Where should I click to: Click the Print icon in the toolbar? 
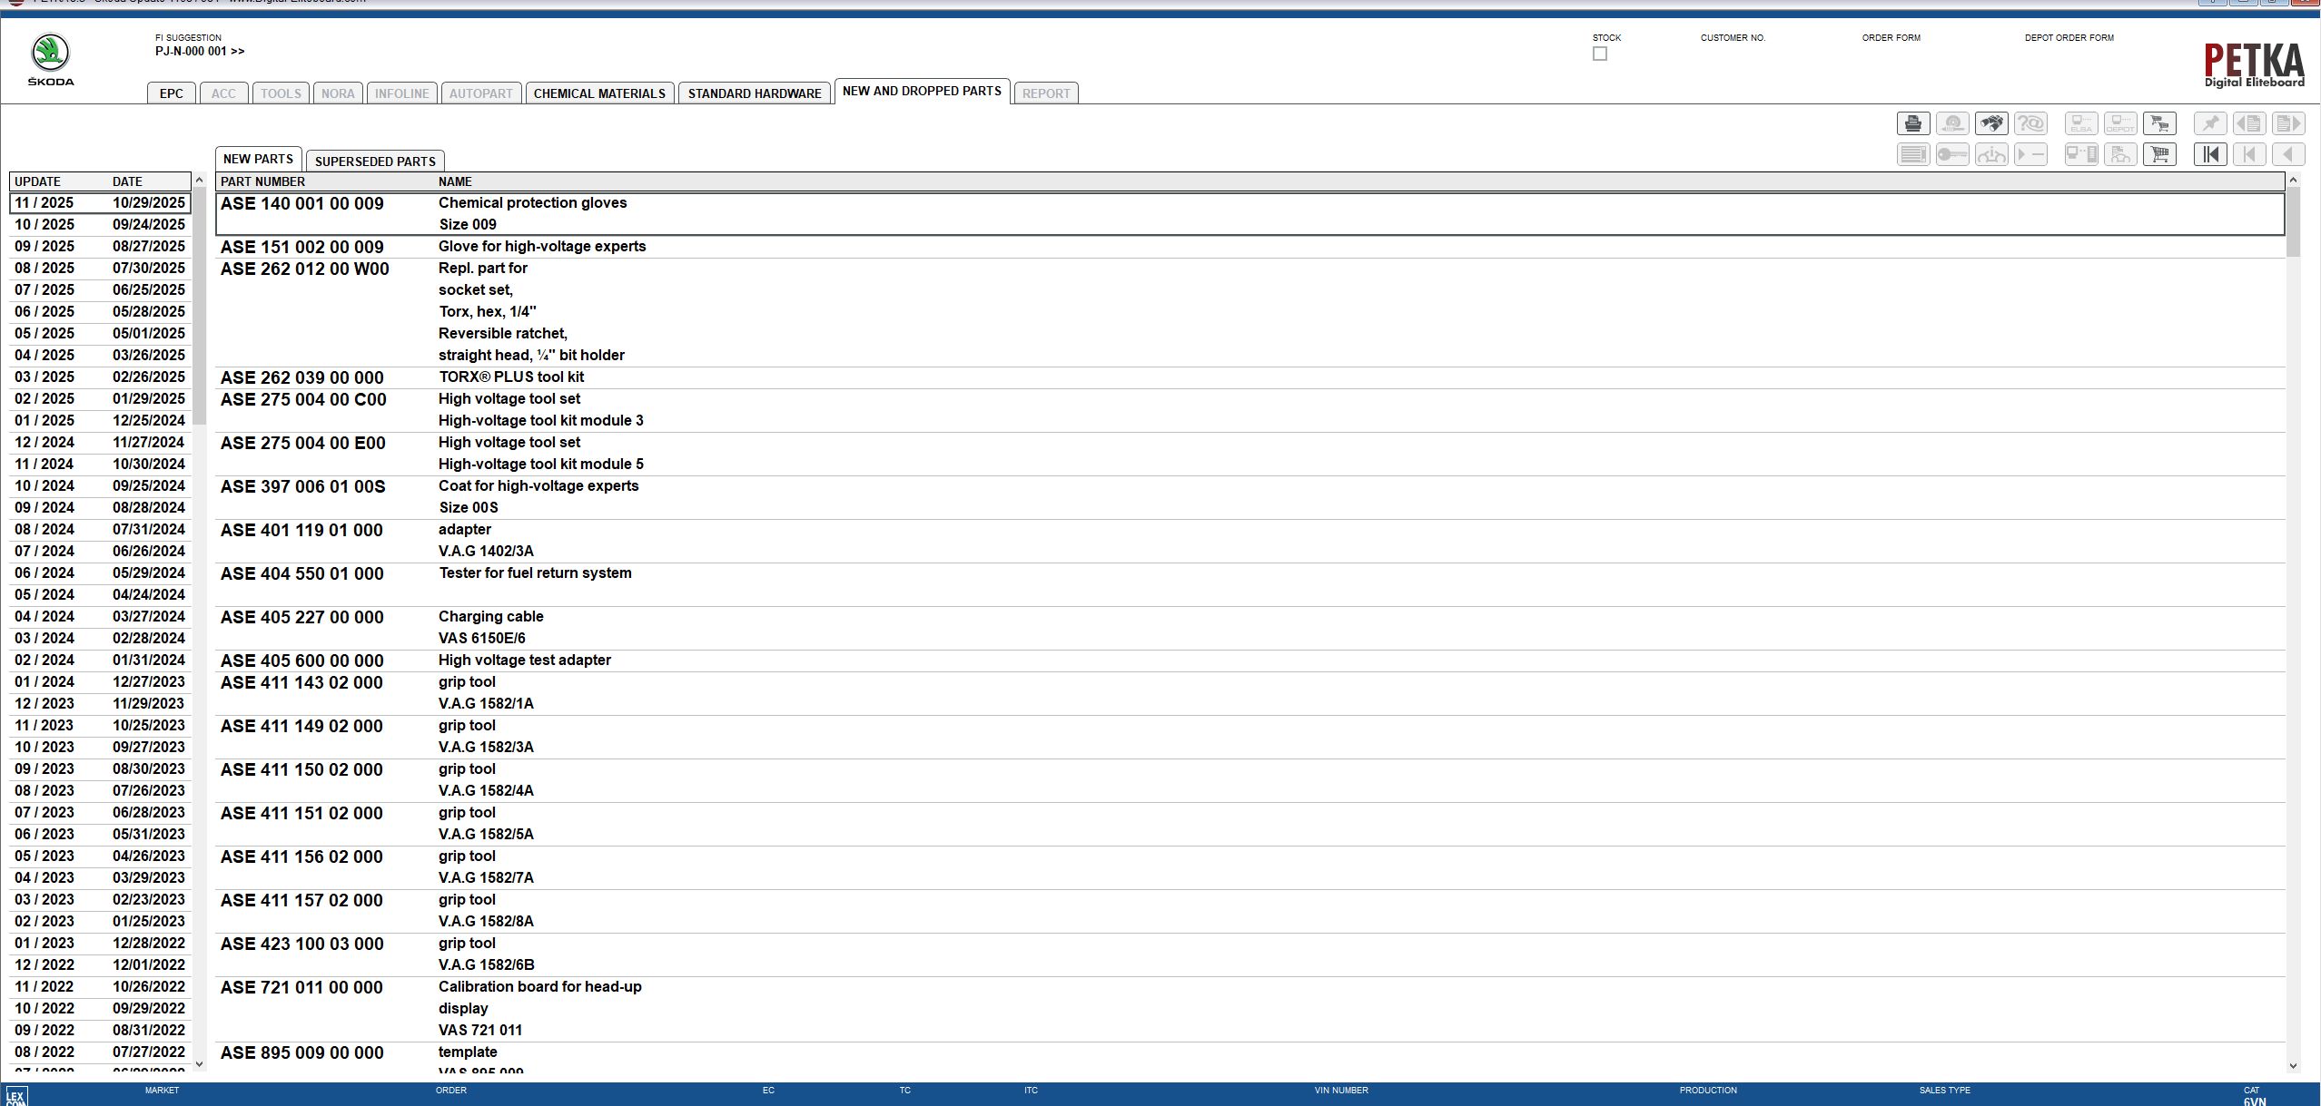tap(1914, 123)
